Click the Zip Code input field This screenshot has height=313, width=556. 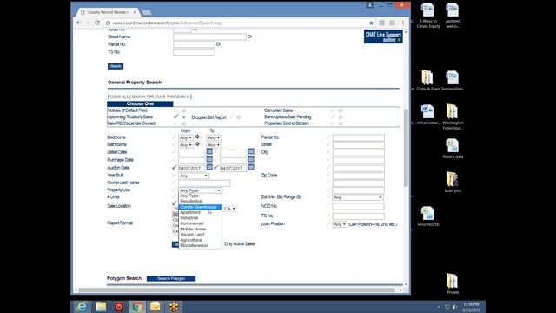[x=358, y=176]
